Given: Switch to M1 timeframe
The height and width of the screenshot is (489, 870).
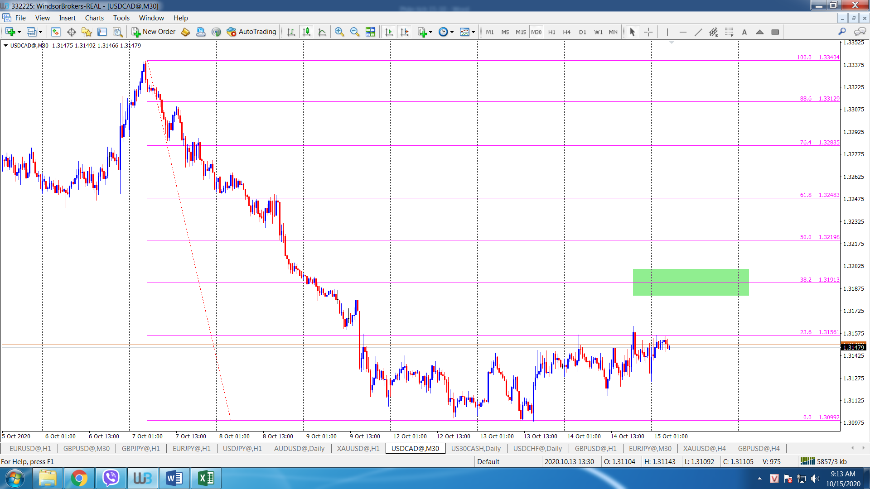Looking at the screenshot, I should coord(490,32).
